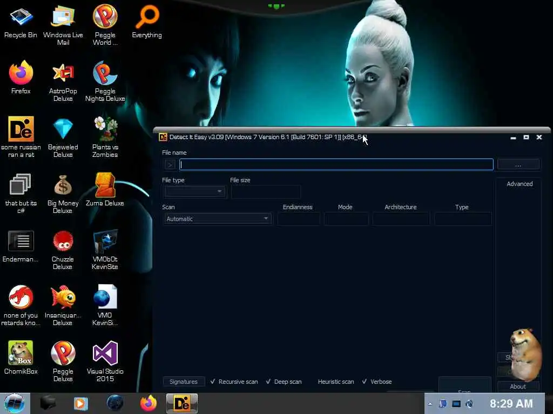Screen dimensions: 553x414
Task: Select ChomikBox desktop icon
Action: [21, 358]
